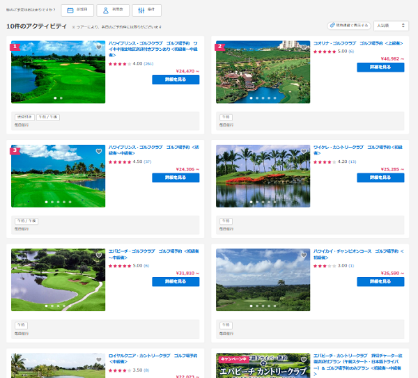Favorite the エバビーチ カントリークラブ campaign card heart

click(304, 360)
